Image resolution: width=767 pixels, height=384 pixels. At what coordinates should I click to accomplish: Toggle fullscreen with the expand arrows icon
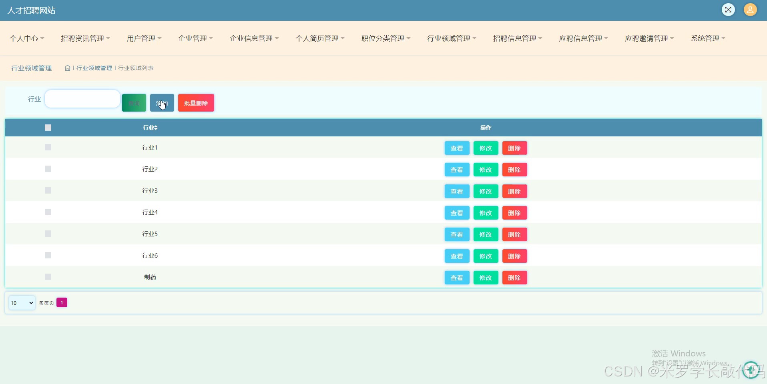click(728, 10)
